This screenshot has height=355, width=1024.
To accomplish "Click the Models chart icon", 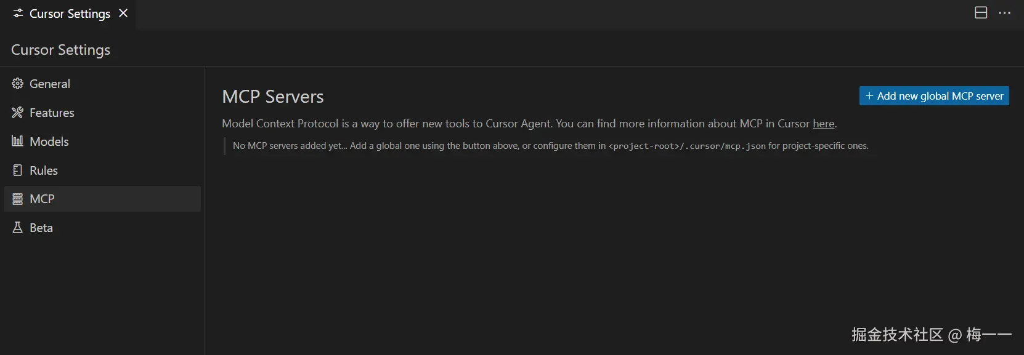I will pos(18,141).
